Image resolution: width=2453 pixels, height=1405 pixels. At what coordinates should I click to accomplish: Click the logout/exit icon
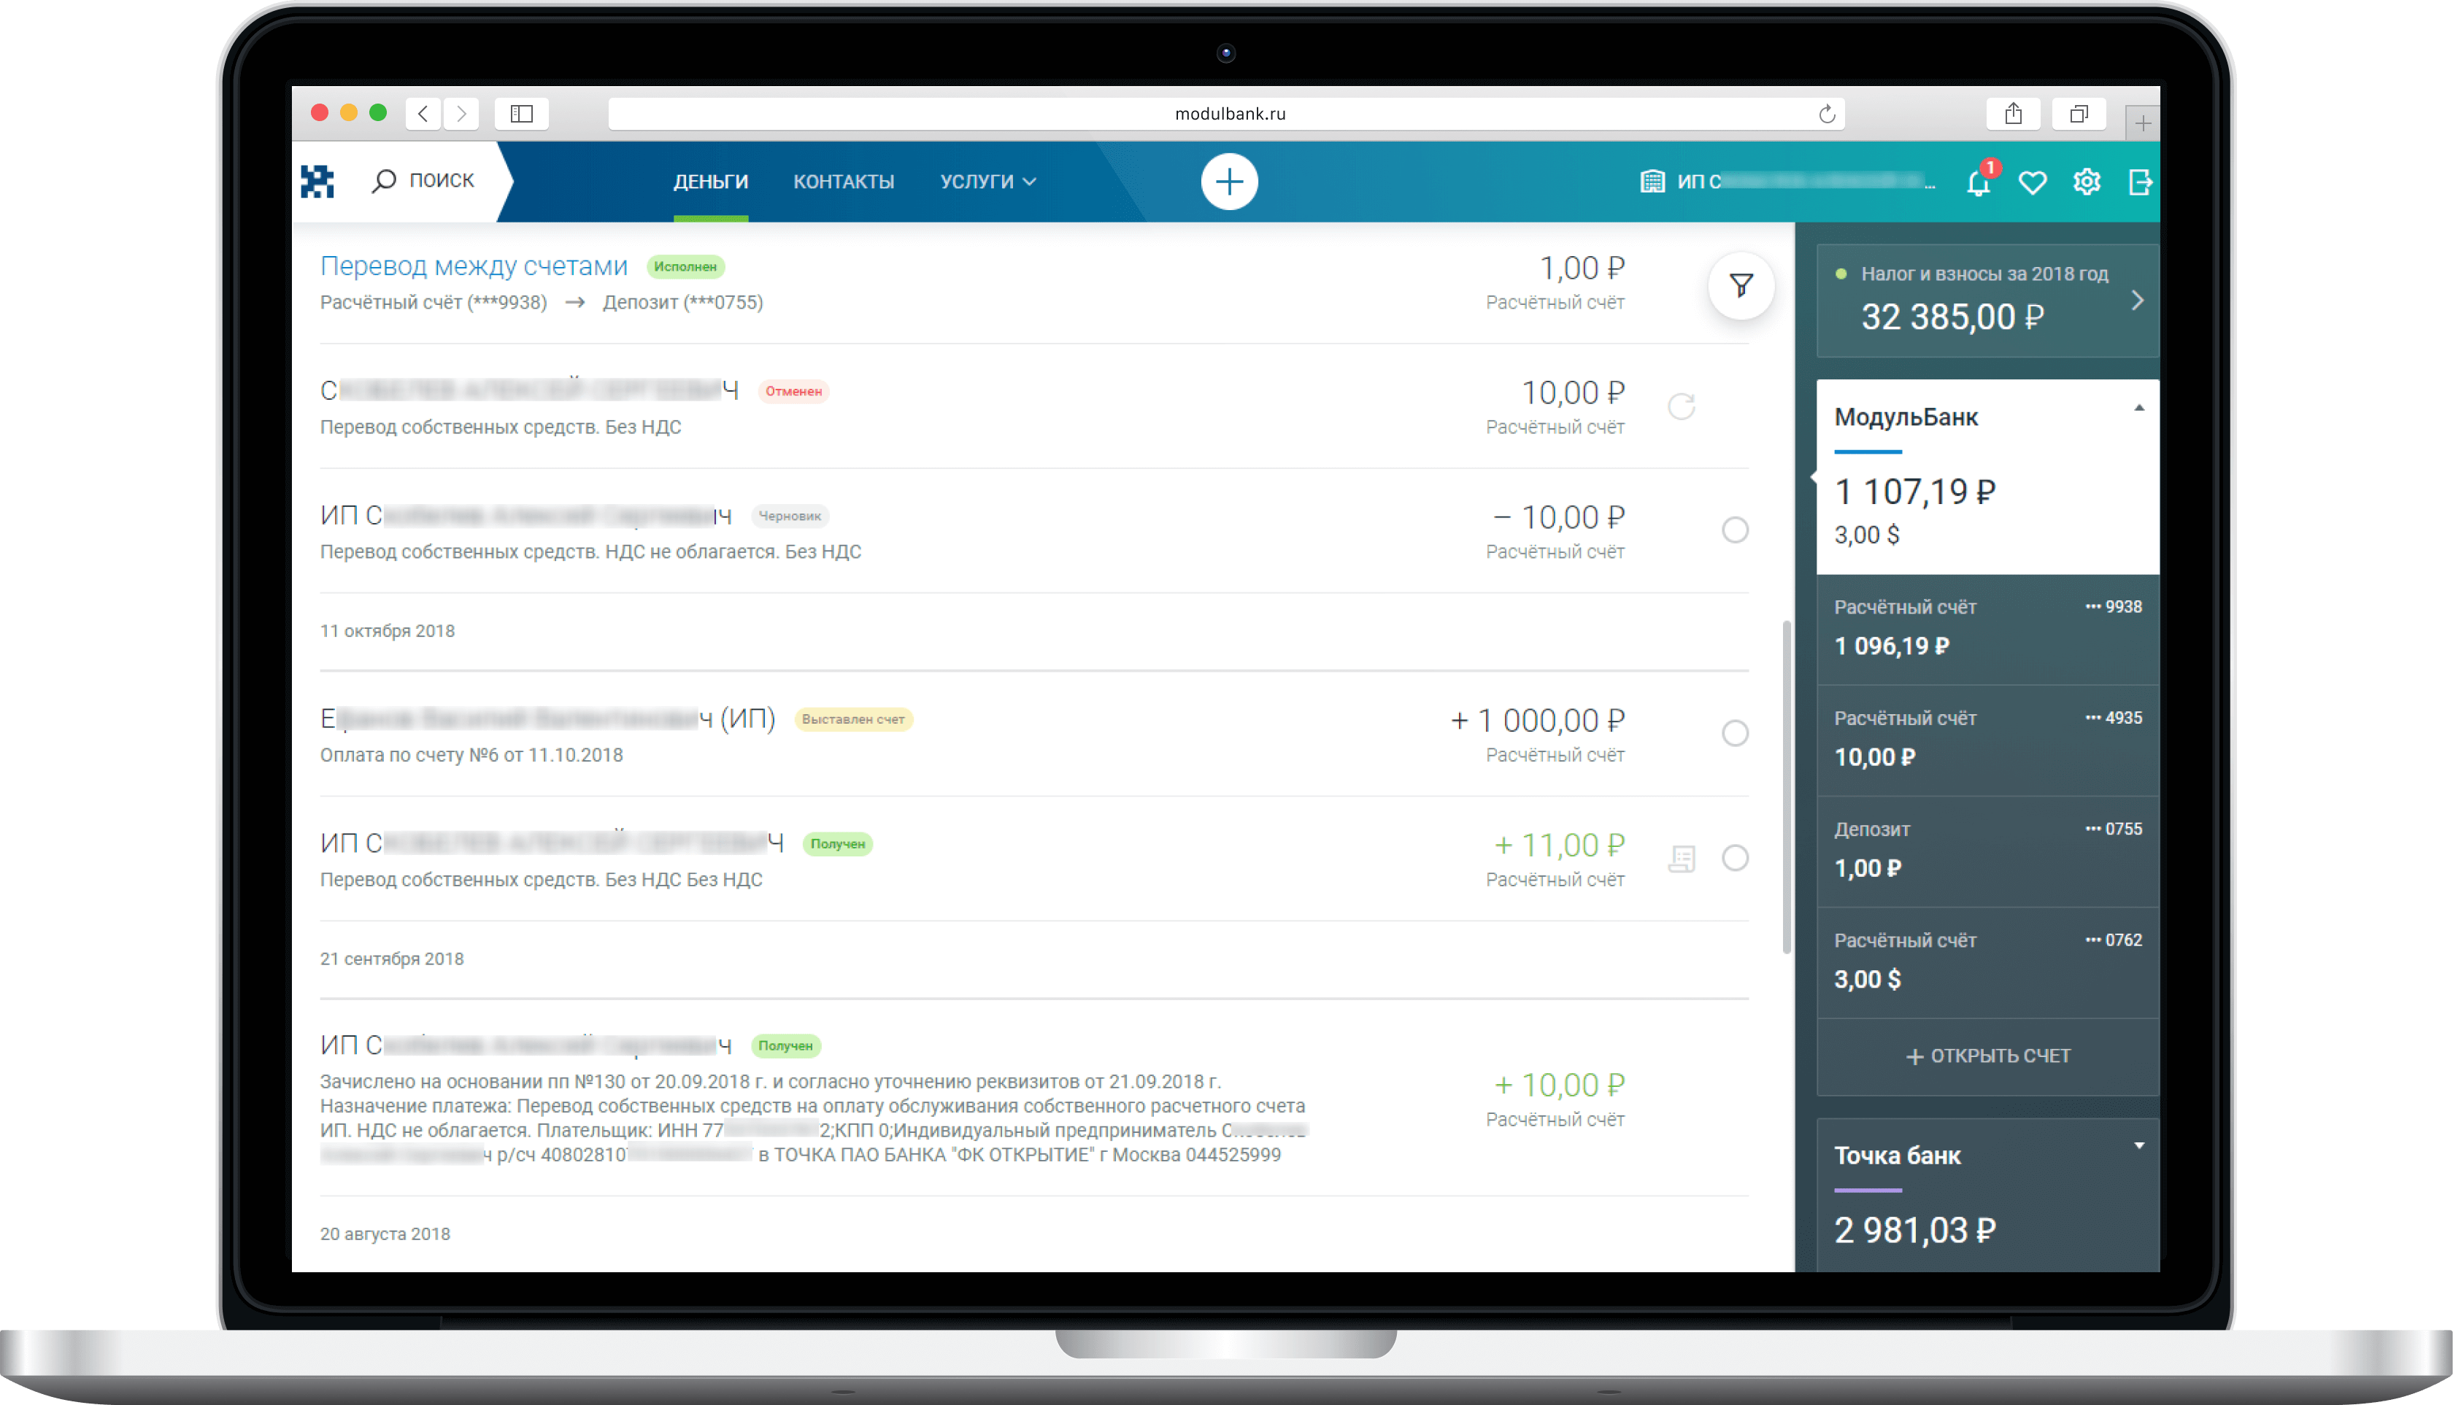2140,182
